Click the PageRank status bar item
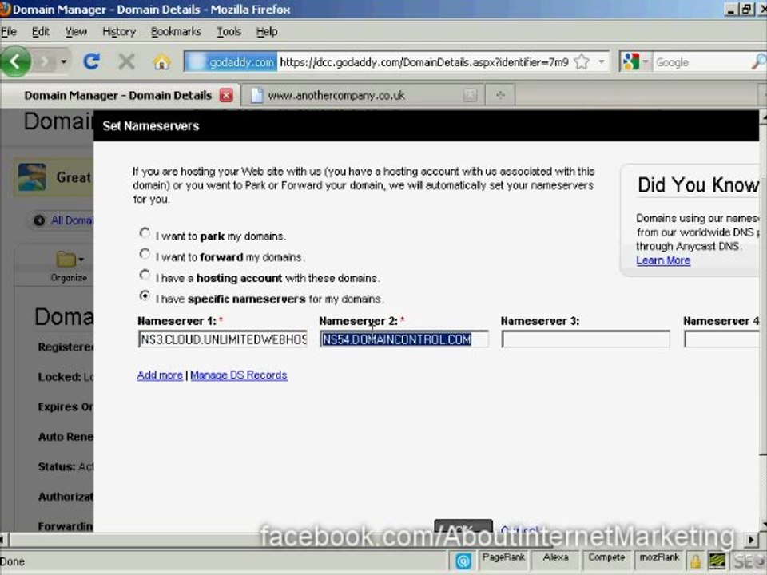This screenshot has width=767, height=575. 503,557
